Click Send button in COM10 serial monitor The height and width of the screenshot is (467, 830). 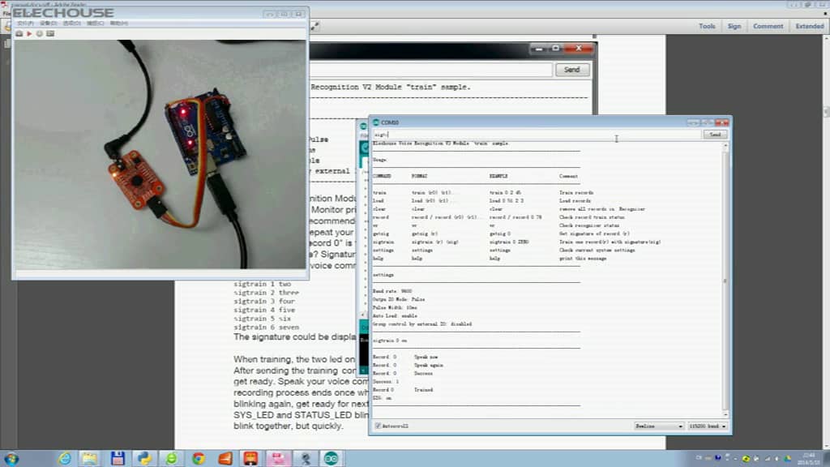pyautogui.click(x=715, y=135)
